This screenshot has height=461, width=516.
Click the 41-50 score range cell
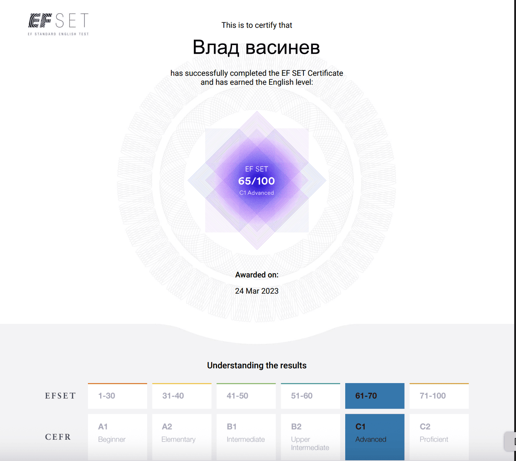[x=246, y=396]
